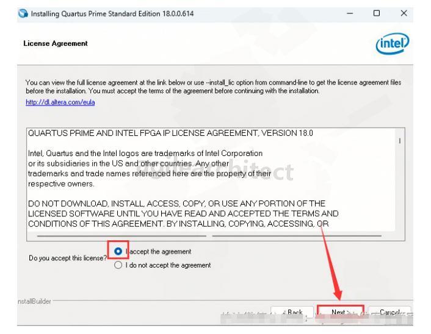Screen dimensions: 431x334
Task: Click "Do you accept this license?" label
Action: coord(68,258)
